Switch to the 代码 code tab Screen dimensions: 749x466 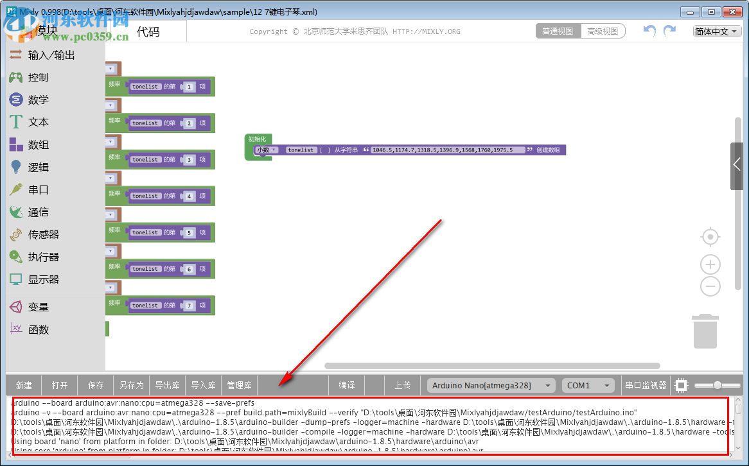click(x=149, y=30)
